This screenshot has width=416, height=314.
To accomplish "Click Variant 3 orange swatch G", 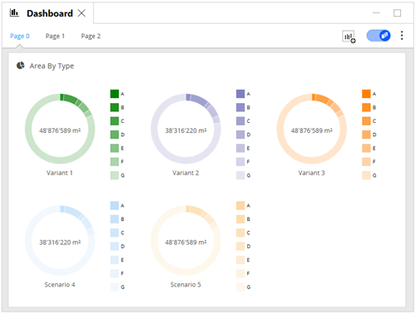I will click(366, 175).
